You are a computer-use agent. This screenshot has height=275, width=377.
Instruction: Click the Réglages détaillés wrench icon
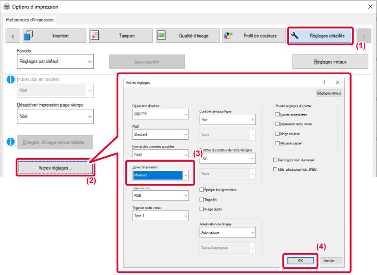pyautogui.click(x=295, y=36)
